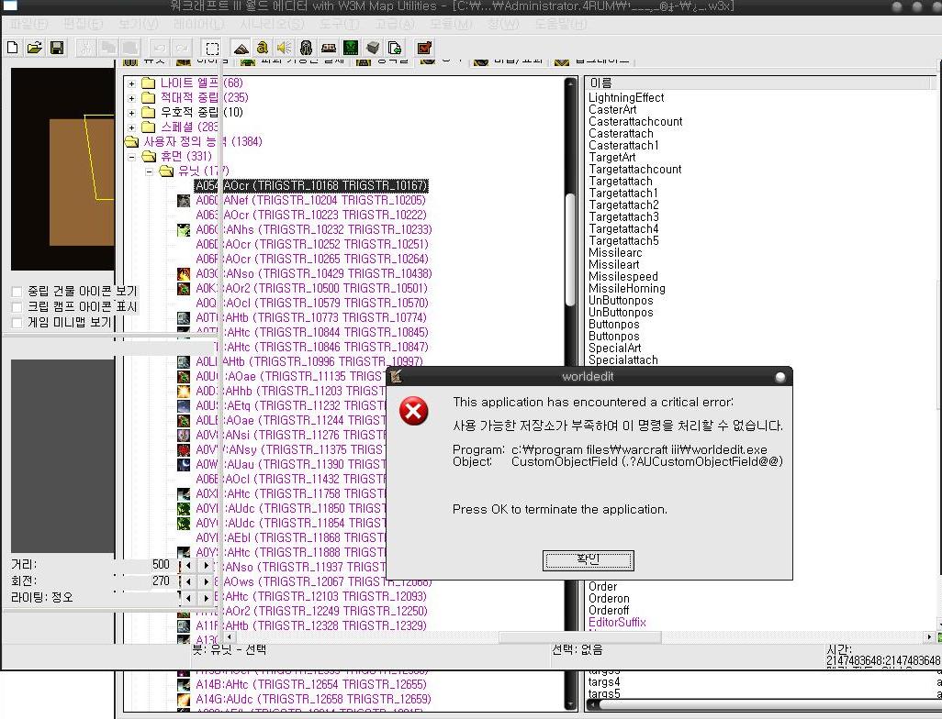
Task: Open the Object Manager grey cube icon
Action: pyautogui.click(x=373, y=48)
